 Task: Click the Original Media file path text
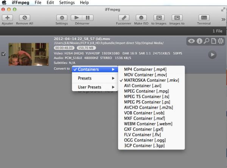[x=109, y=43]
